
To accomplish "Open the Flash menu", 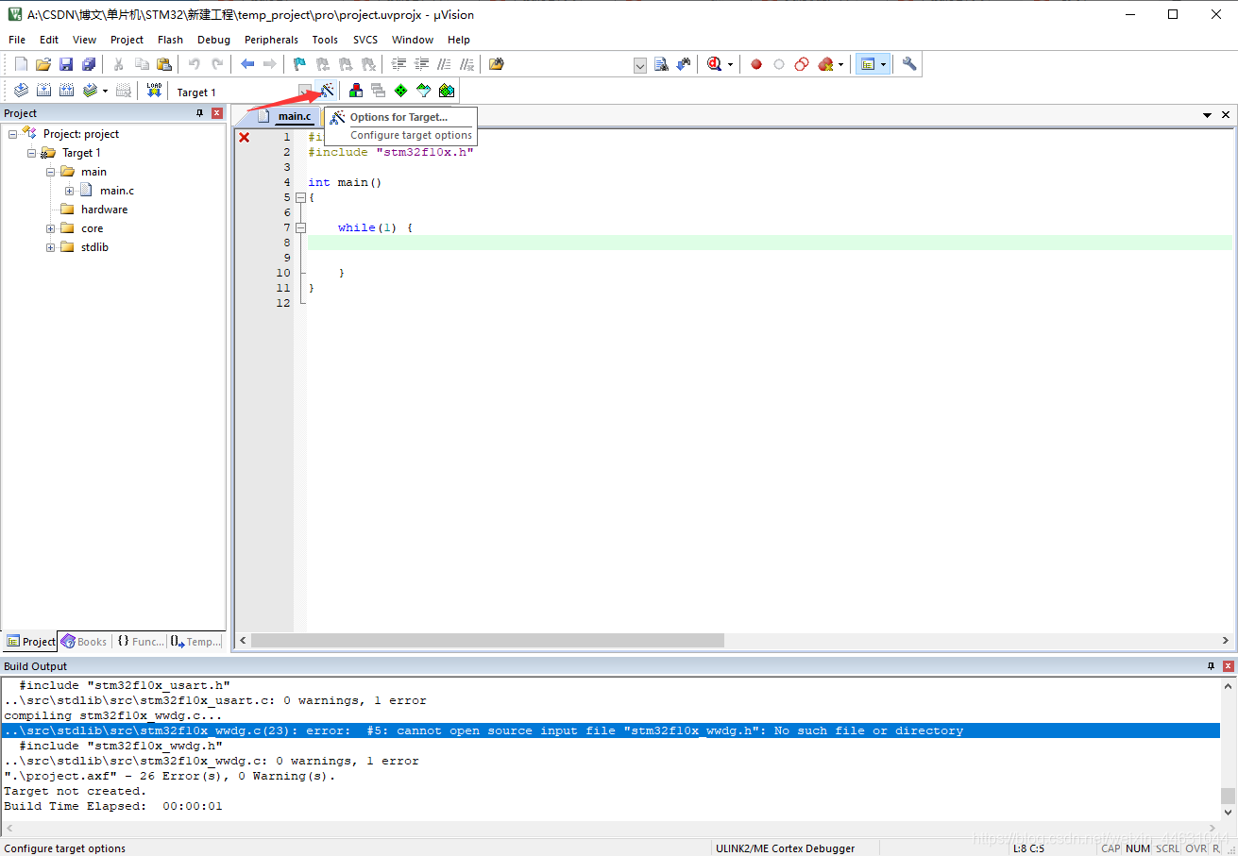I will (x=170, y=40).
